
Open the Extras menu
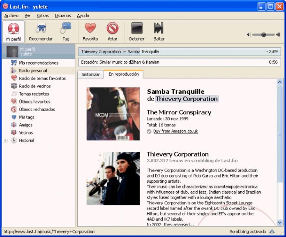(42, 16)
